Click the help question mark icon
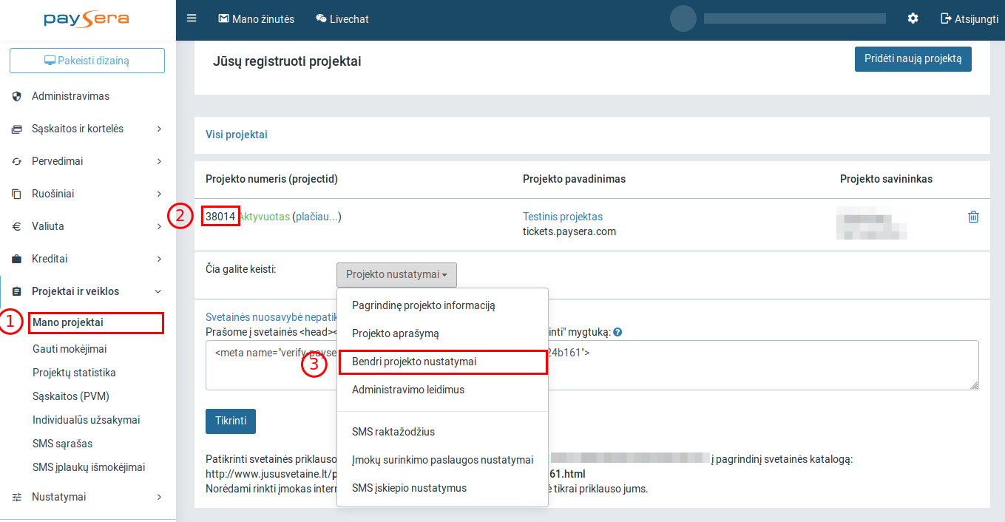1005x522 pixels. coord(617,332)
